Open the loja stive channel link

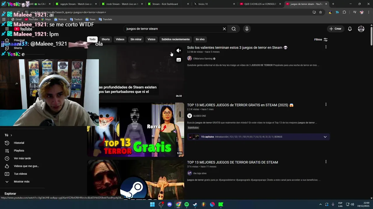tap(200, 173)
